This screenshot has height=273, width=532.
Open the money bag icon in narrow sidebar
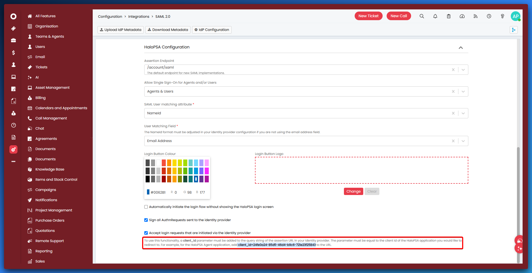click(13, 113)
